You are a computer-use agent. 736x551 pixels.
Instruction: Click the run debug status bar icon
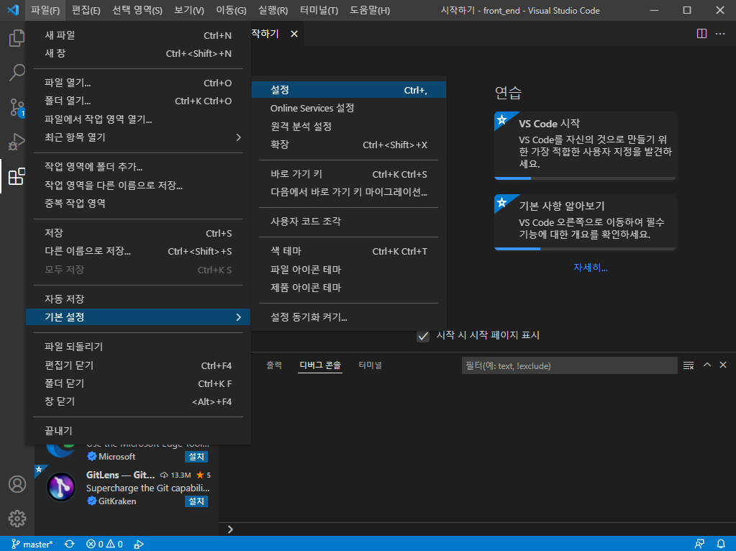click(x=138, y=544)
